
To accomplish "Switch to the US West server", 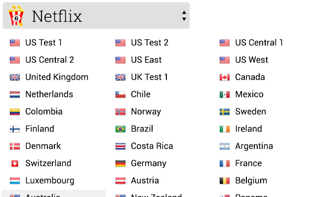I will (251, 60).
